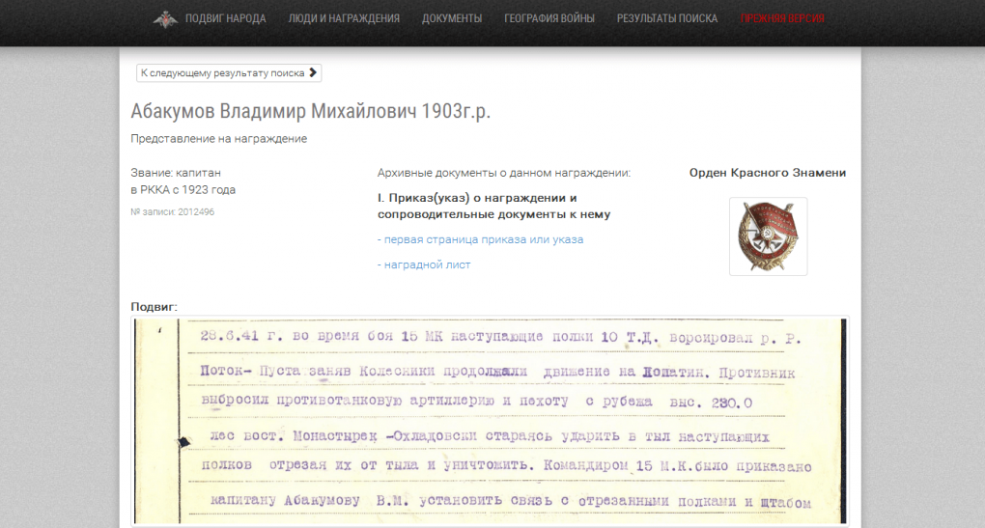Click the scanned award document image
Image resolution: width=985 pixels, height=528 pixels.
(x=490, y=420)
